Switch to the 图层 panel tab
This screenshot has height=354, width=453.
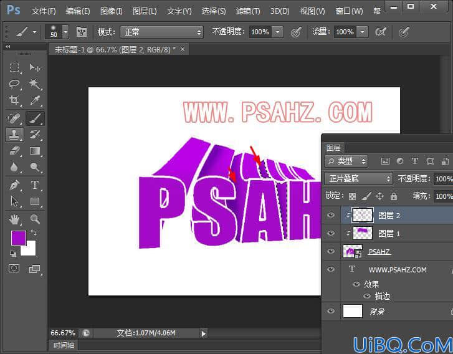333,148
